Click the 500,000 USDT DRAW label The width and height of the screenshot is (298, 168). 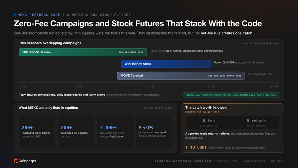click(131, 52)
